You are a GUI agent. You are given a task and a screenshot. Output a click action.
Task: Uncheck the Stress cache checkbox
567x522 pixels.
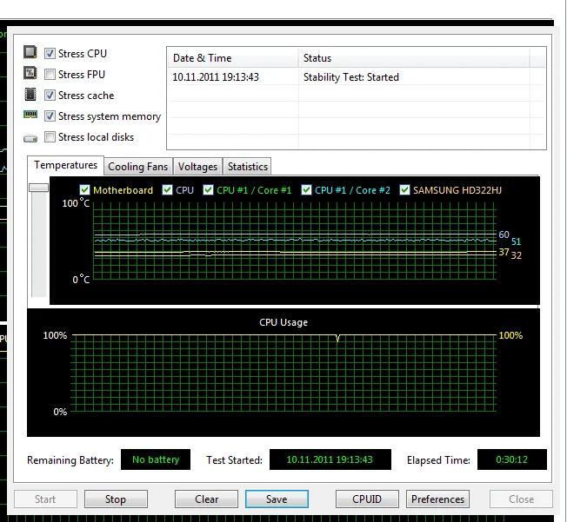tap(50, 96)
